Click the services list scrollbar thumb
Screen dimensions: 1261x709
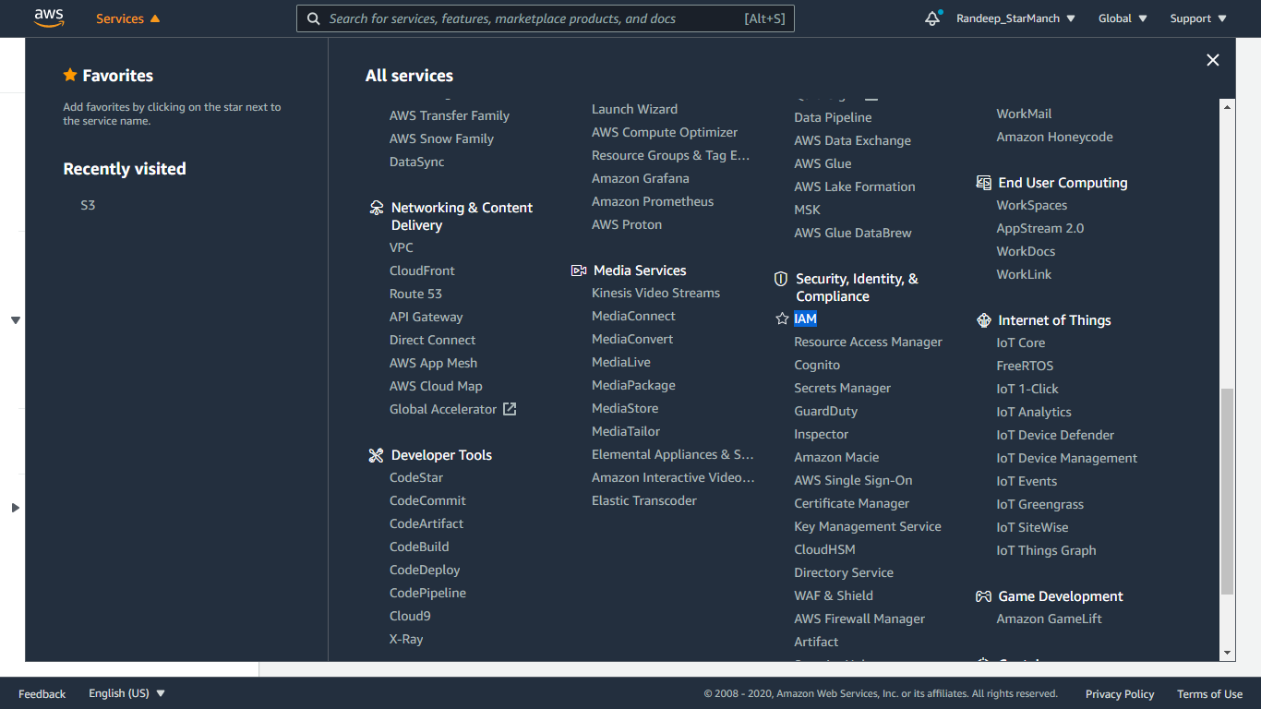coord(1227,491)
